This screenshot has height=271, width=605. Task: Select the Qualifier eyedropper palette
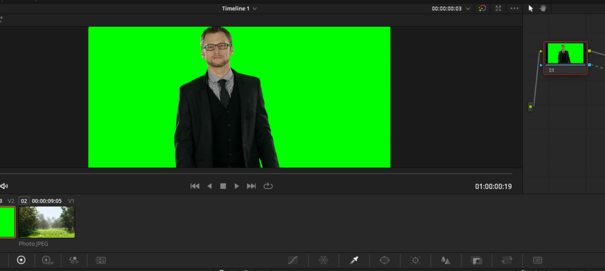coord(354,260)
